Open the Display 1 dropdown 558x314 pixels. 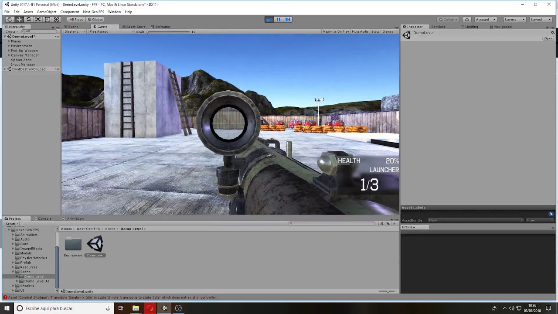click(74, 31)
